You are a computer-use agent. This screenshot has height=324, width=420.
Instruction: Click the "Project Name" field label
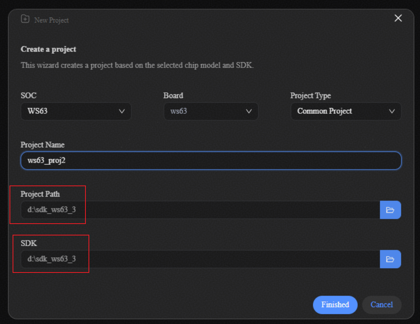[42, 145]
